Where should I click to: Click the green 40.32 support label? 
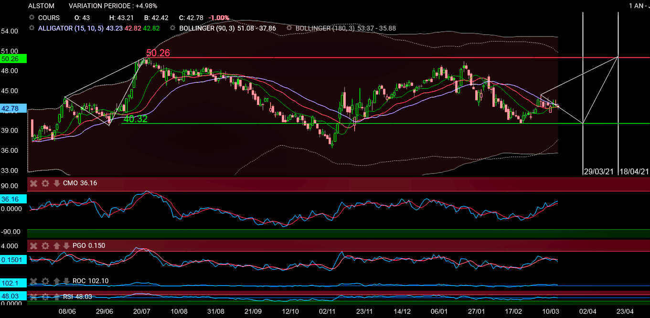click(136, 119)
